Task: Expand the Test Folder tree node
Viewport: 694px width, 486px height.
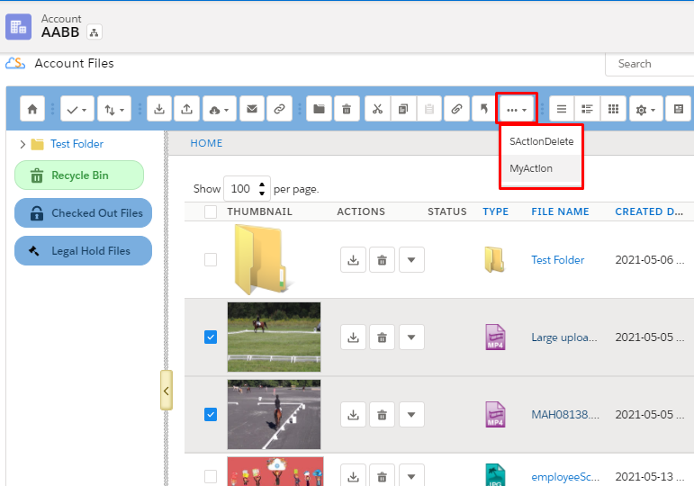Action: [23, 144]
